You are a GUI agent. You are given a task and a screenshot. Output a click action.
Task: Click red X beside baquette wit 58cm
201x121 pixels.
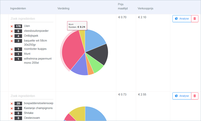[11, 41]
